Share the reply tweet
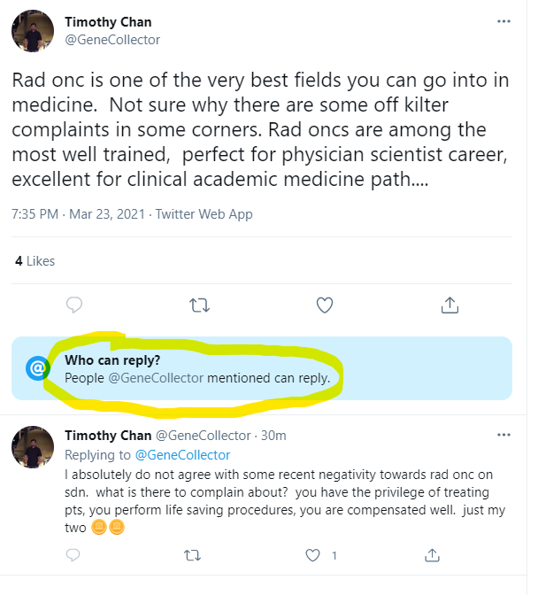538x595 pixels. [431, 556]
